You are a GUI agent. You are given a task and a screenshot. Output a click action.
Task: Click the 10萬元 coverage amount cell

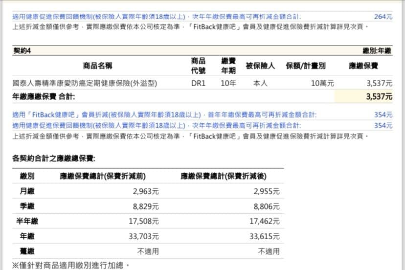click(322, 83)
